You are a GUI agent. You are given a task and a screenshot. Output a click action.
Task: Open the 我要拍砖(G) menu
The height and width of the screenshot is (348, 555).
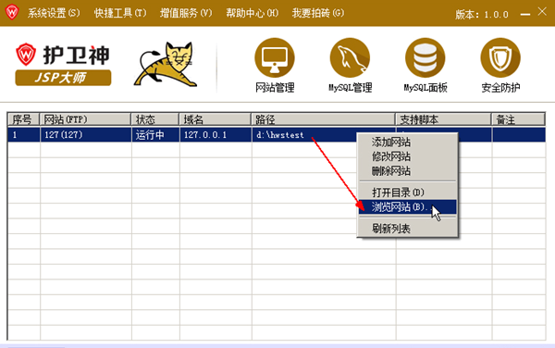click(x=318, y=13)
